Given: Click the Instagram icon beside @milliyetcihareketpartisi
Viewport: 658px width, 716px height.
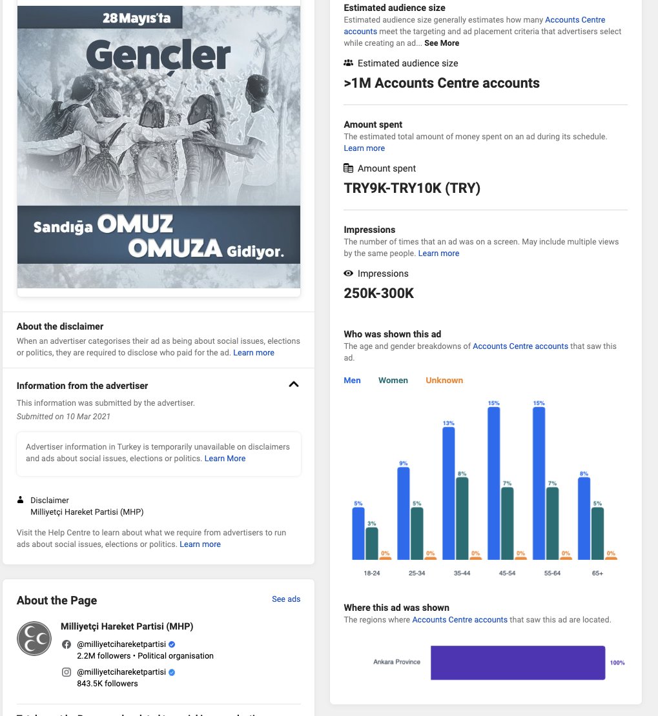Looking at the screenshot, I should click(67, 672).
